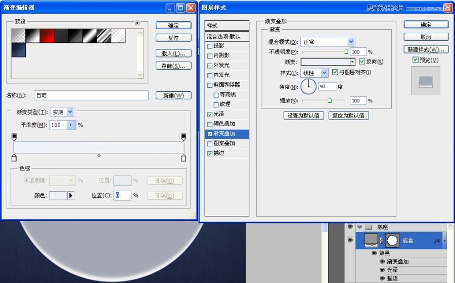Viewport: 455px width, 283px height.
Task: Toggle the 反向(R) checkbox
Action: (362, 62)
